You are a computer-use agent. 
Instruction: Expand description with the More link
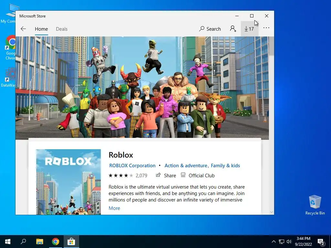pyautogui.click(x=114, y=208)
